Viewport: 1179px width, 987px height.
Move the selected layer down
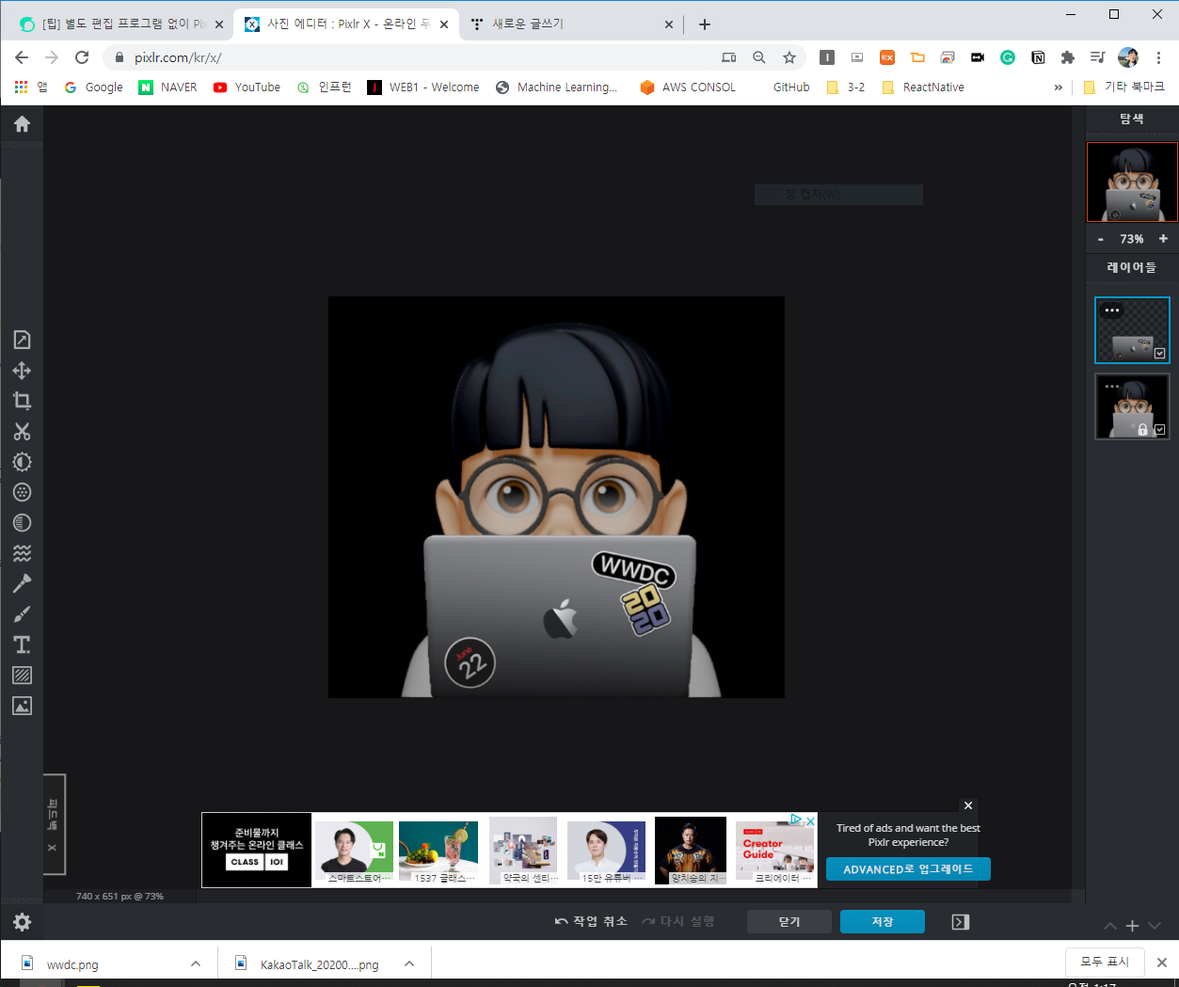click(1155, 926)
